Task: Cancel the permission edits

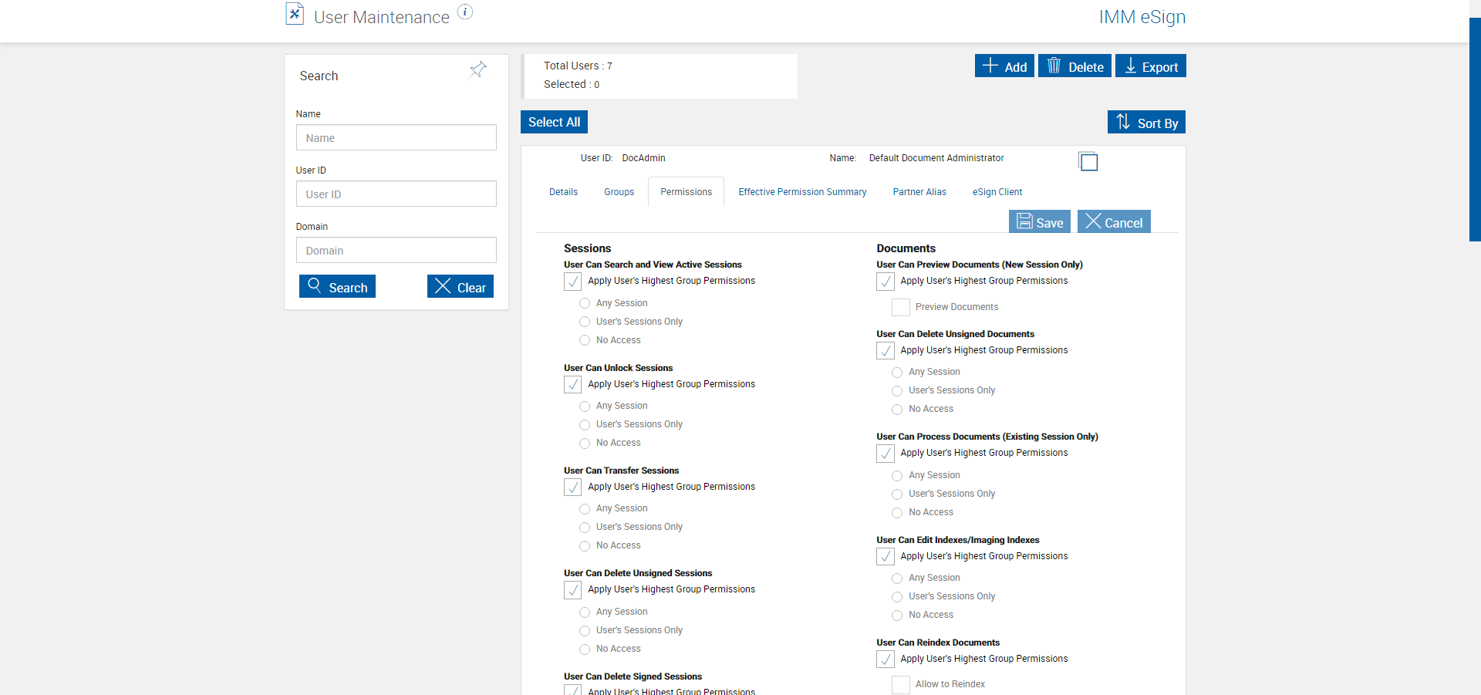Action: [1113, 222]
